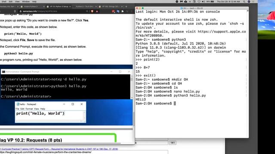Click the Terminal window vertical scrollbar
275x154 pixels.
coord(247,73)
